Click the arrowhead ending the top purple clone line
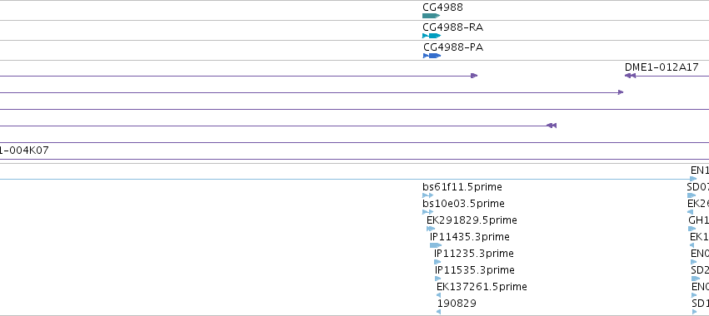 click(474, 76)
